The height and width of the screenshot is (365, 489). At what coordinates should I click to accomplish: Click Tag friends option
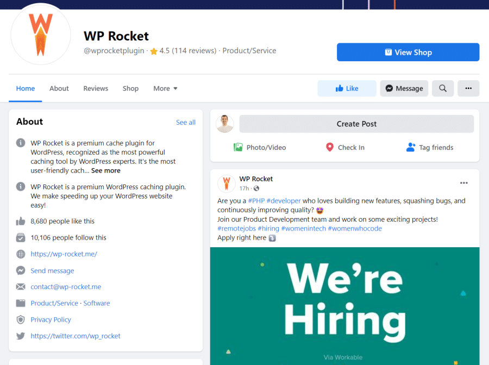coord(430,148)
